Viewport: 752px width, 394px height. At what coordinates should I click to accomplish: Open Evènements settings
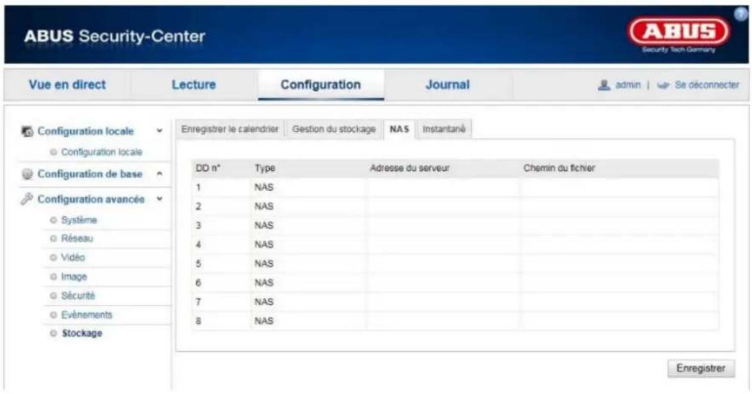point(87,315)
